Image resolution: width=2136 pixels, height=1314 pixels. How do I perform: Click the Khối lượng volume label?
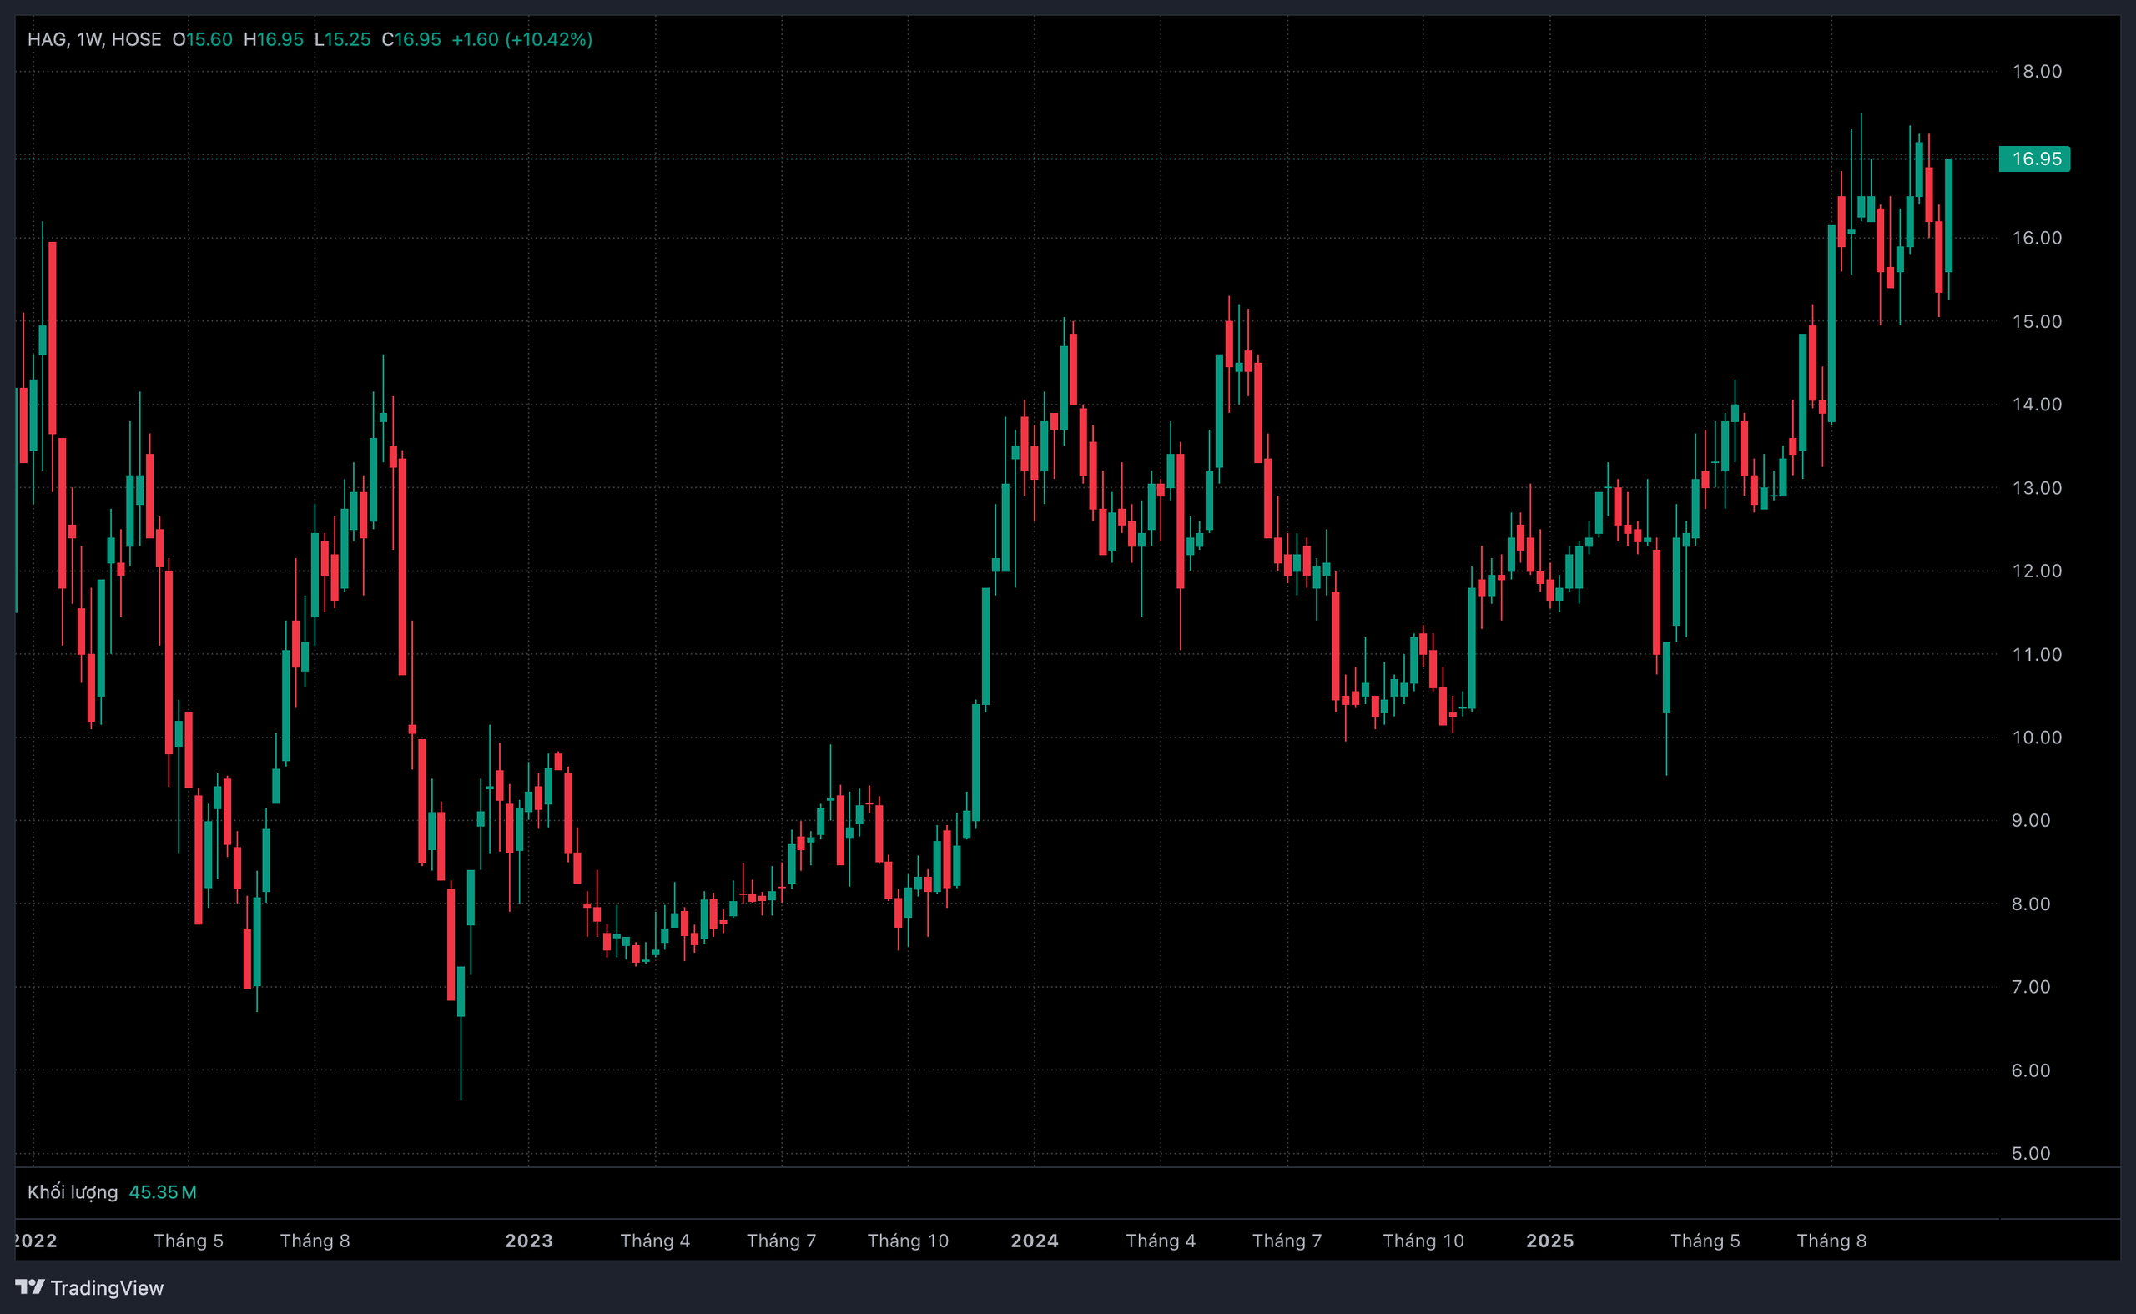click(x=72, y=1191)
